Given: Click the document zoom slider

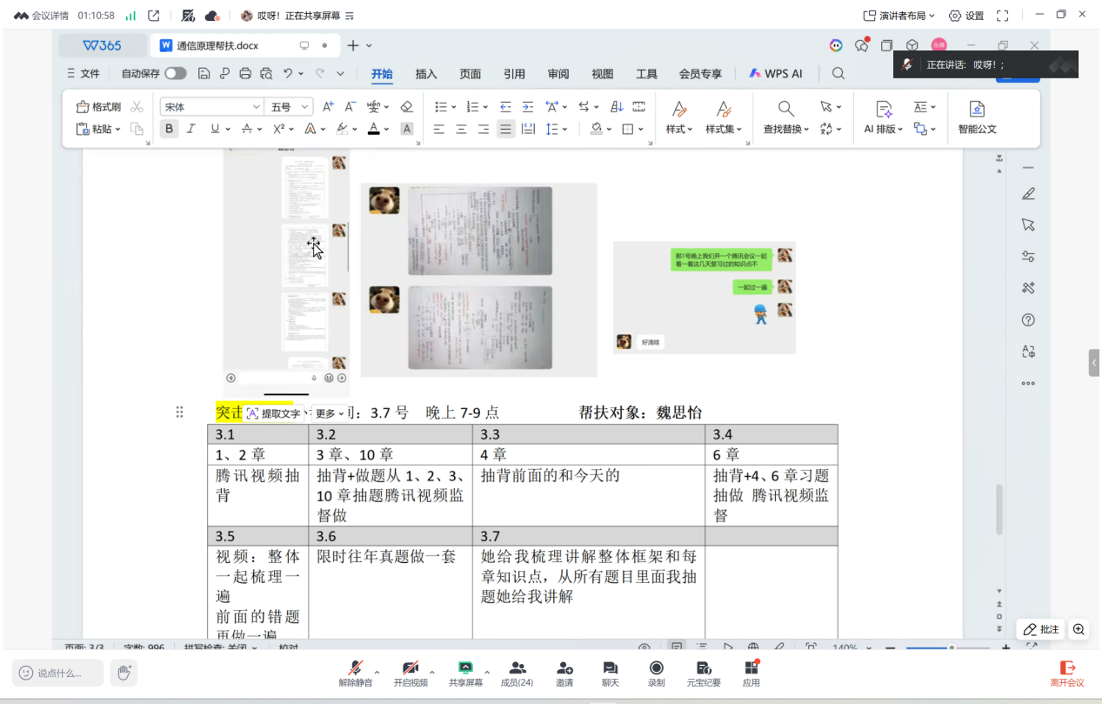Looking at the screenshot, I should tap(952, 647).
